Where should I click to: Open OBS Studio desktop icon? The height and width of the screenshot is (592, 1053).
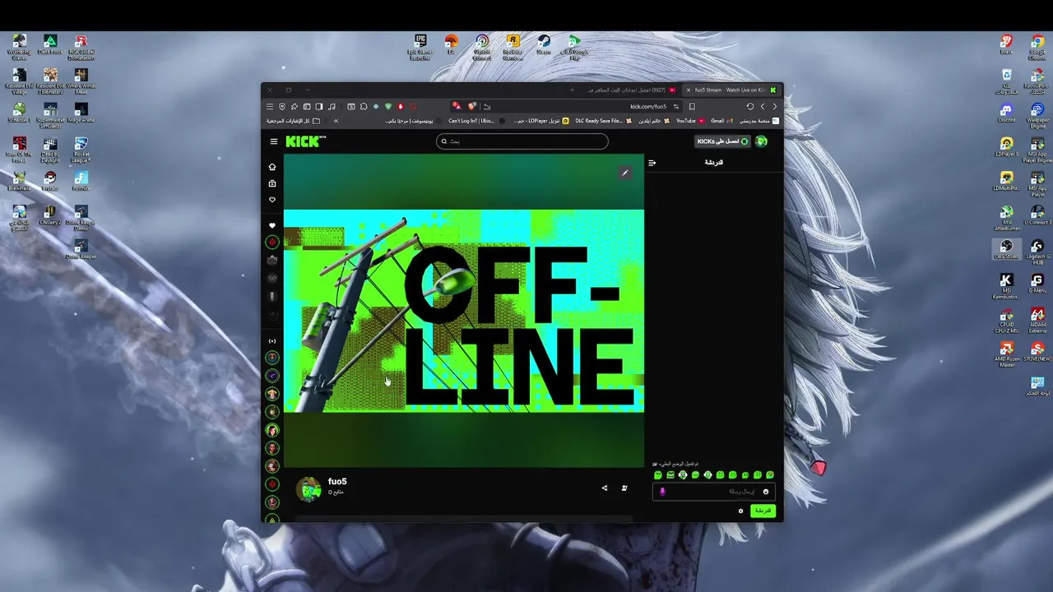[x=1006, y=249]
